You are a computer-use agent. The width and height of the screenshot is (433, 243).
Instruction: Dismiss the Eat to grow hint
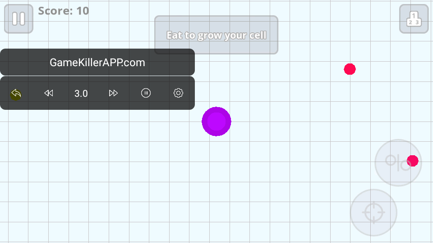pos(216,35)
